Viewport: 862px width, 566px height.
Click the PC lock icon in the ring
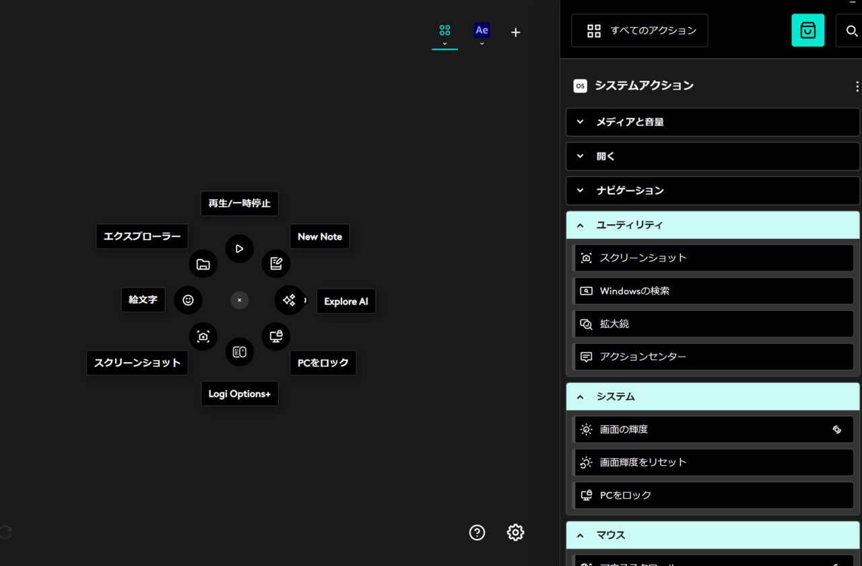pos(276,337)
